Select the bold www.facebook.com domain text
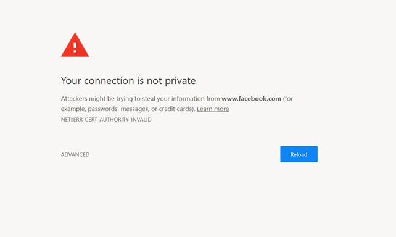Image resolution: width=396 pixels, height=237 pixels. 251,99
